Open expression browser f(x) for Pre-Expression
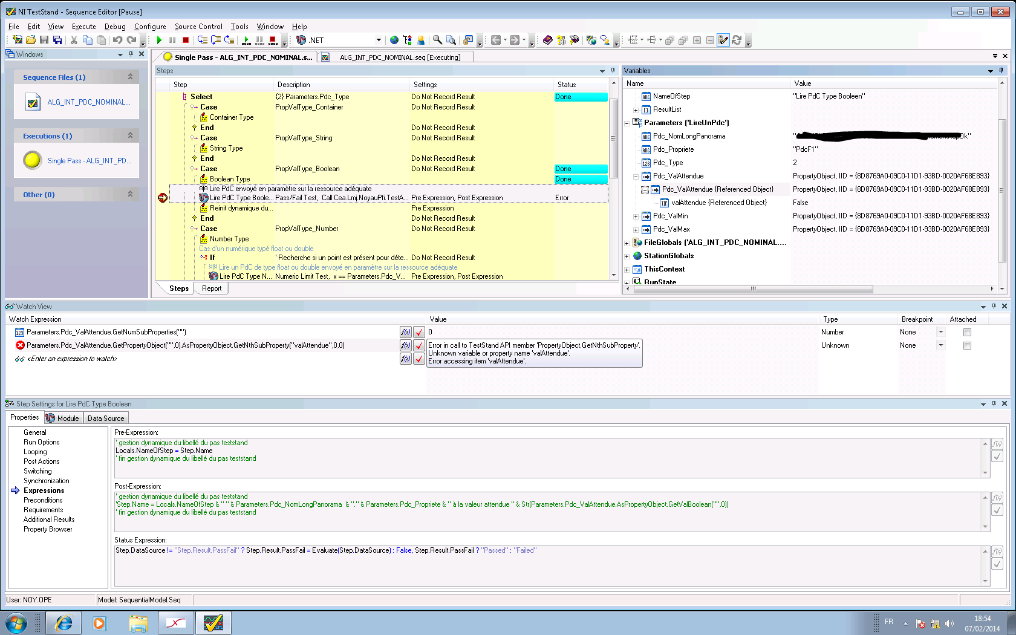The image size is (1016, 635). tap(997, 444)
